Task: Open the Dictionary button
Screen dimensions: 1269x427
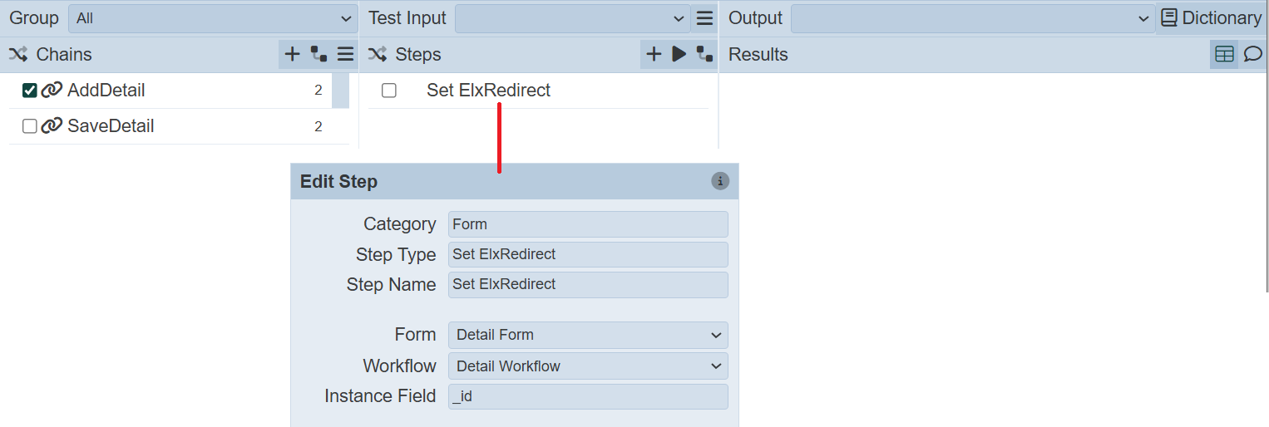Action: pyautogui.click(x=1211, y=18)
